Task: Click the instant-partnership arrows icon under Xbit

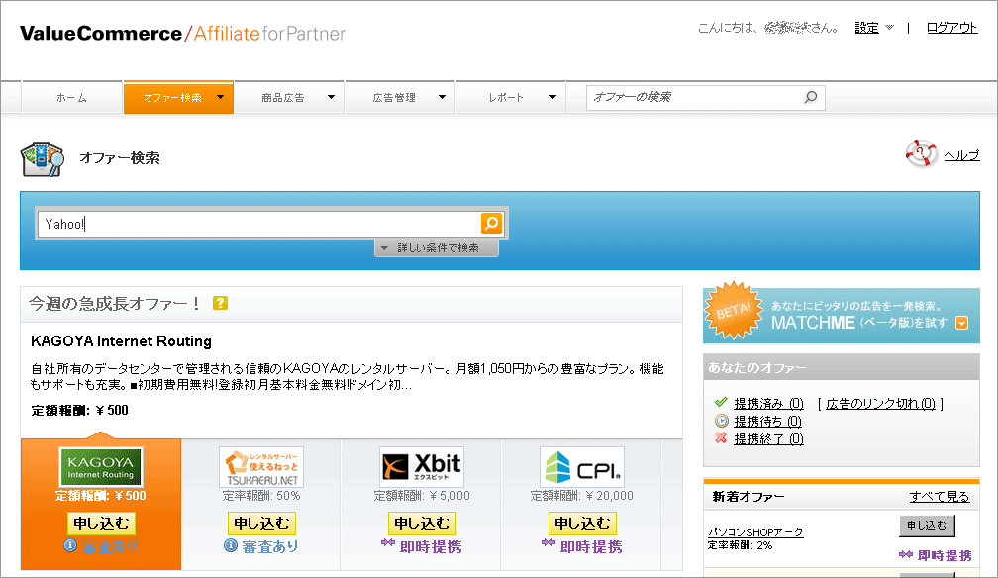Action: click(x=388, y=543)
